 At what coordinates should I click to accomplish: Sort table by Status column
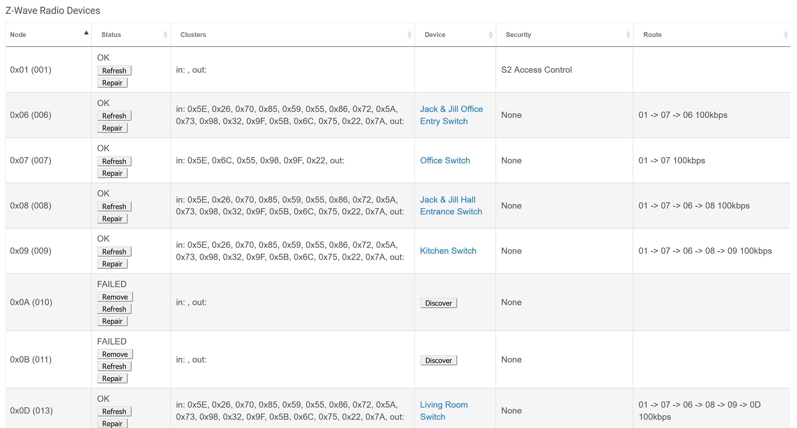click(131, 35)
